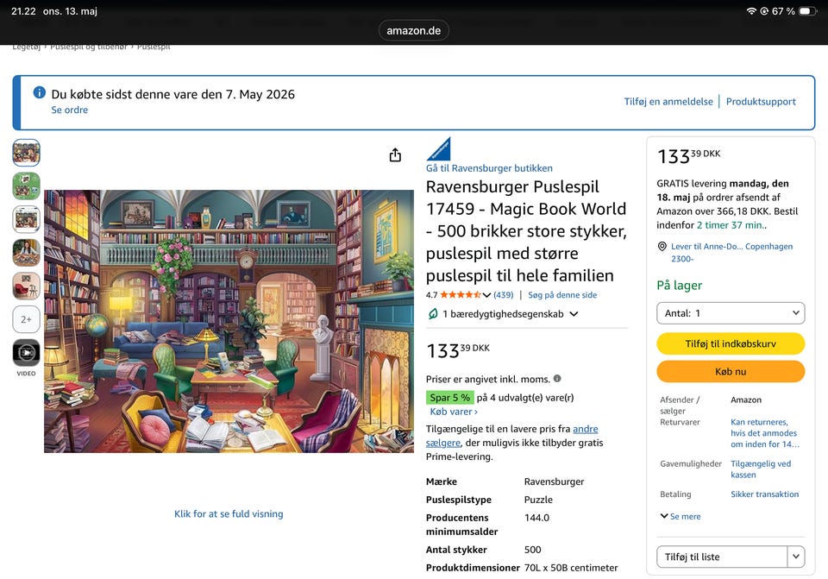Click Sikker transaktion link
Screen dimensions: 828x579
[x=765, y=494]
